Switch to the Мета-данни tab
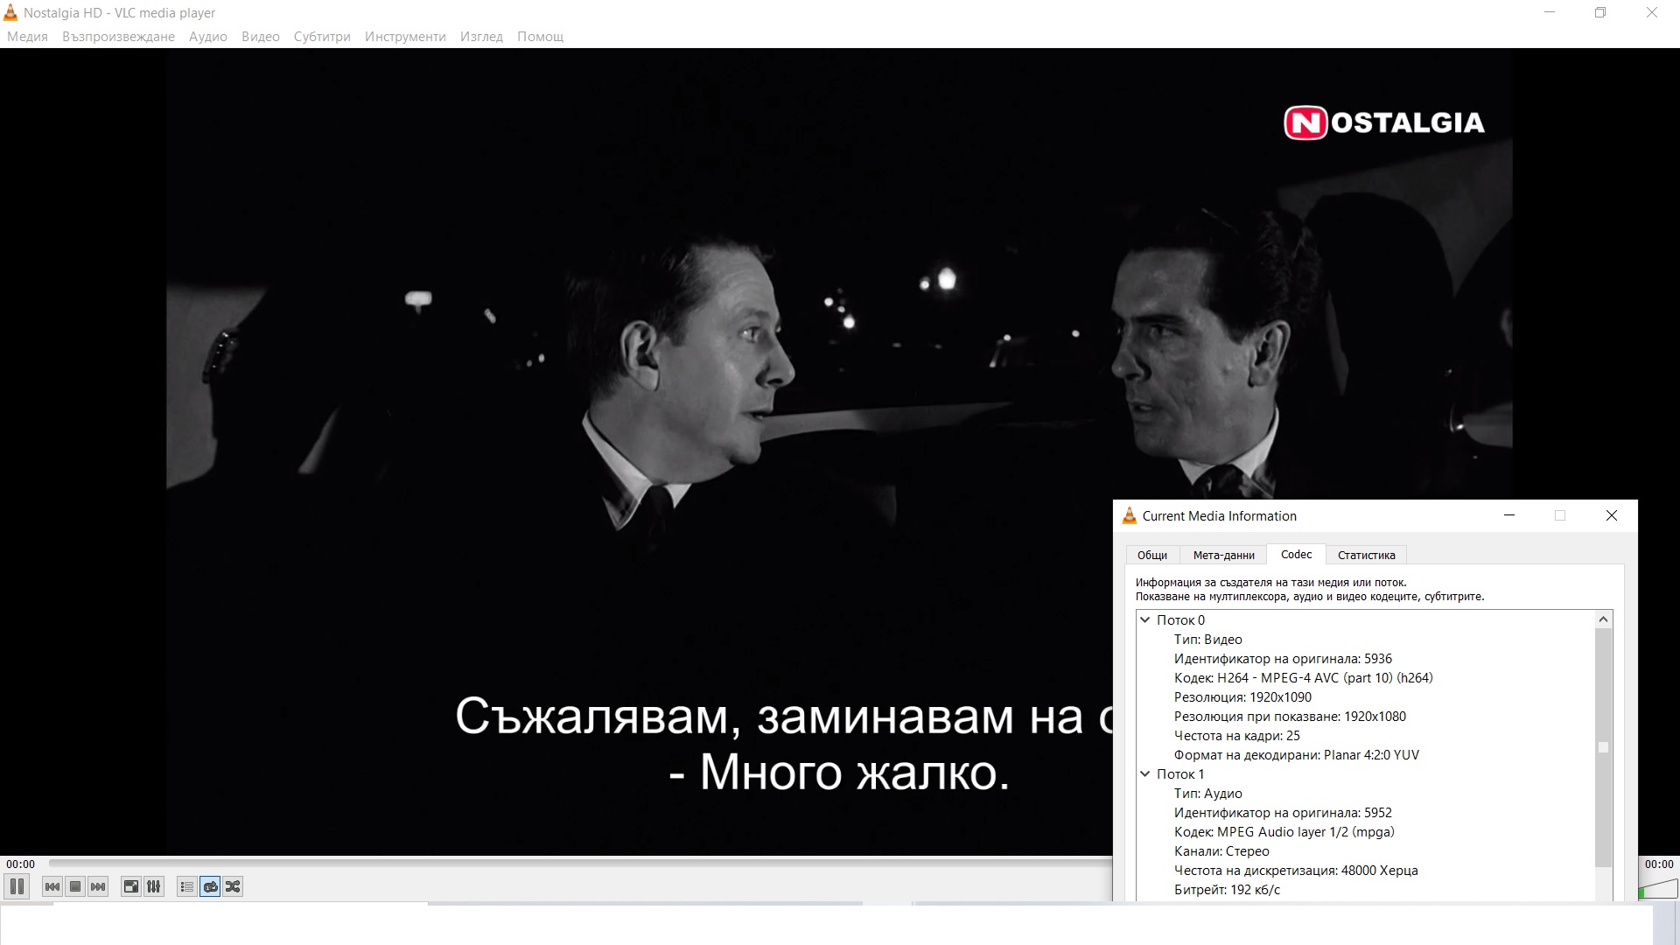 [x=1223, y=555]
